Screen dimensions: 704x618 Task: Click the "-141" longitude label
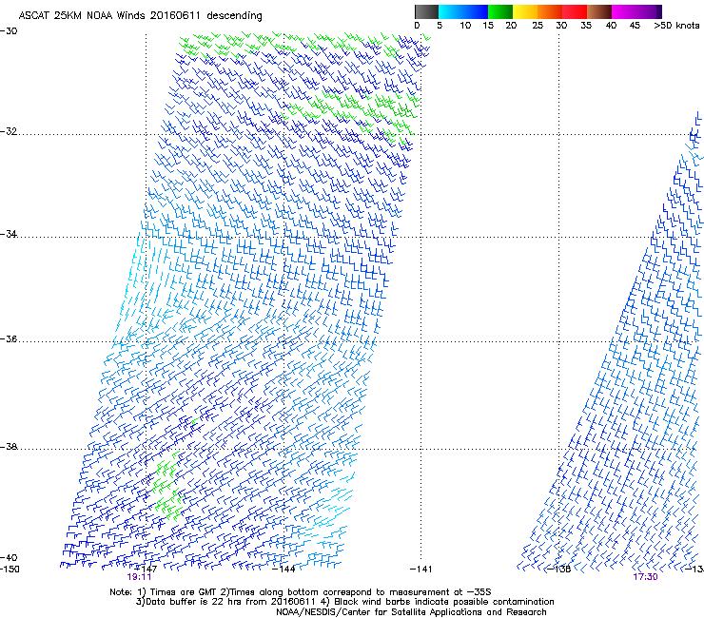(420, 570)
